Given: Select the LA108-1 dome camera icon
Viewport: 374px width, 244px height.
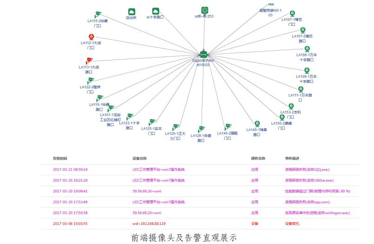Looking at the screenshot, I should pos(307,49).
